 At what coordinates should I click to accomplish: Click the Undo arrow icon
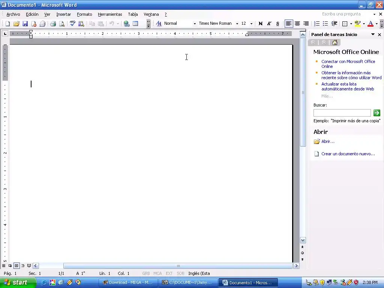pos(112,24)
